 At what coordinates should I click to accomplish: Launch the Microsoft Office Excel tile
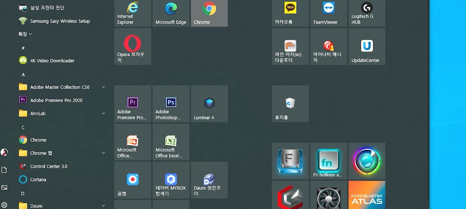pyautogui.click(x=171, y=142)
